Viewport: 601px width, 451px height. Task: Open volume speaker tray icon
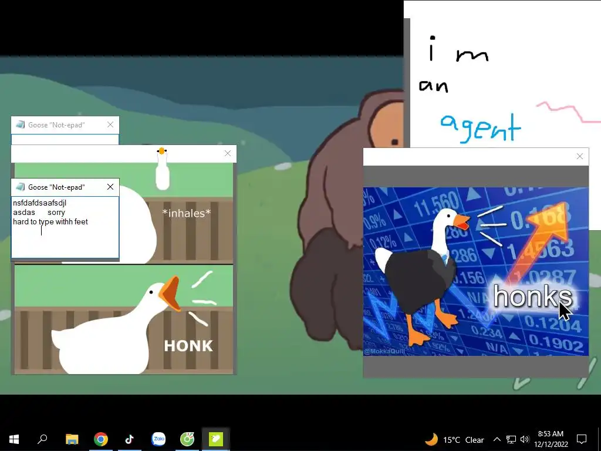click(x=525, y=439)
